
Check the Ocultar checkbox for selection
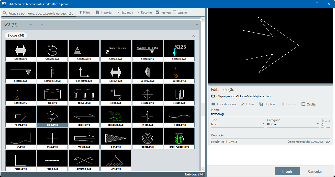pyautogui.click(x=303, y=104)
